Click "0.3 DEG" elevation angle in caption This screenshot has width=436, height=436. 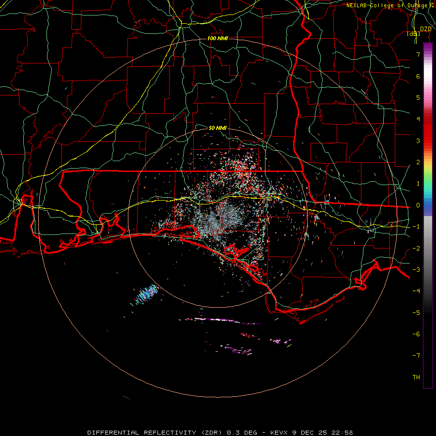(242, 433)
